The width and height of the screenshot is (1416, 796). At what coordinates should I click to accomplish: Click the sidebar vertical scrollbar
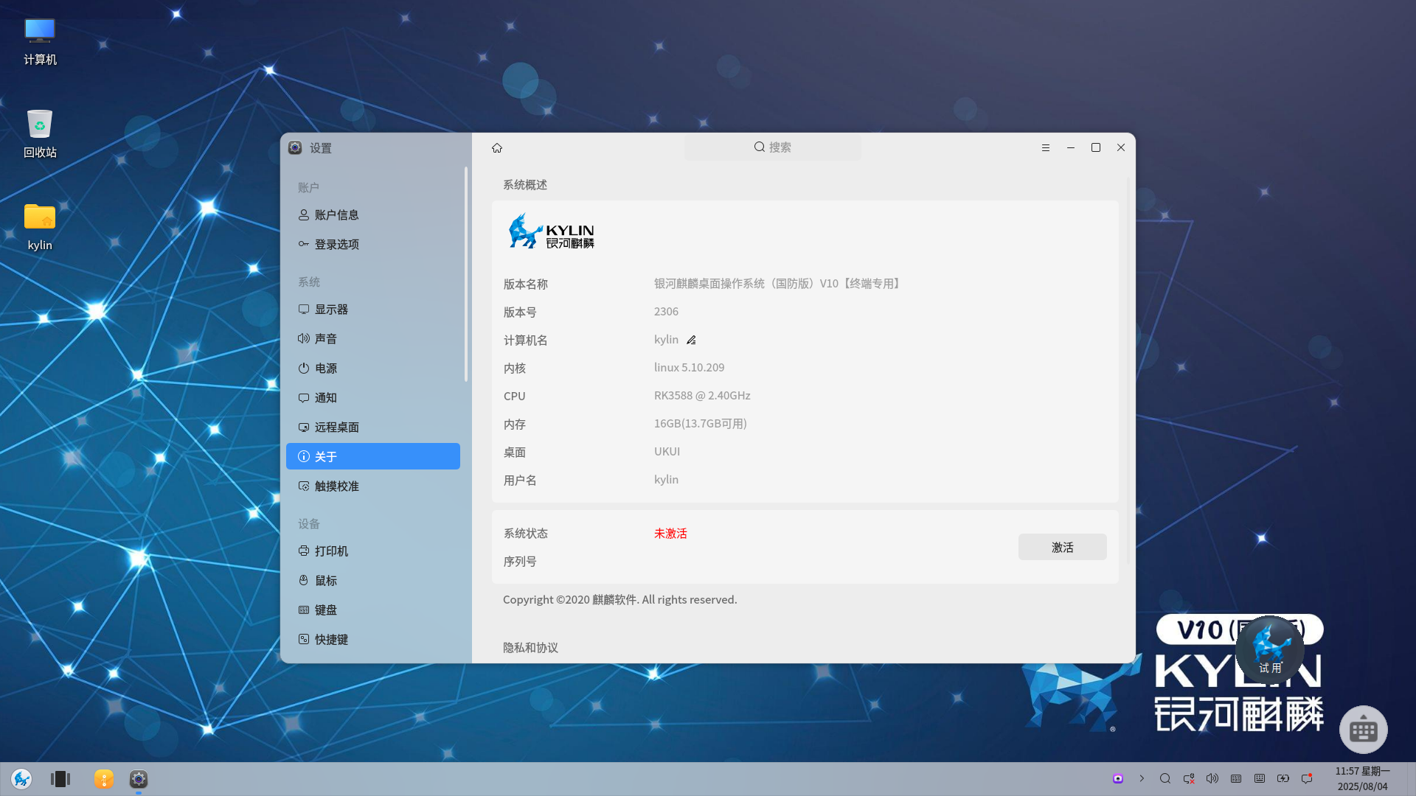466,274
